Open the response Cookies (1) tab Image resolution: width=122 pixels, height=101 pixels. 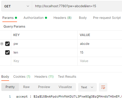point(22,77)
